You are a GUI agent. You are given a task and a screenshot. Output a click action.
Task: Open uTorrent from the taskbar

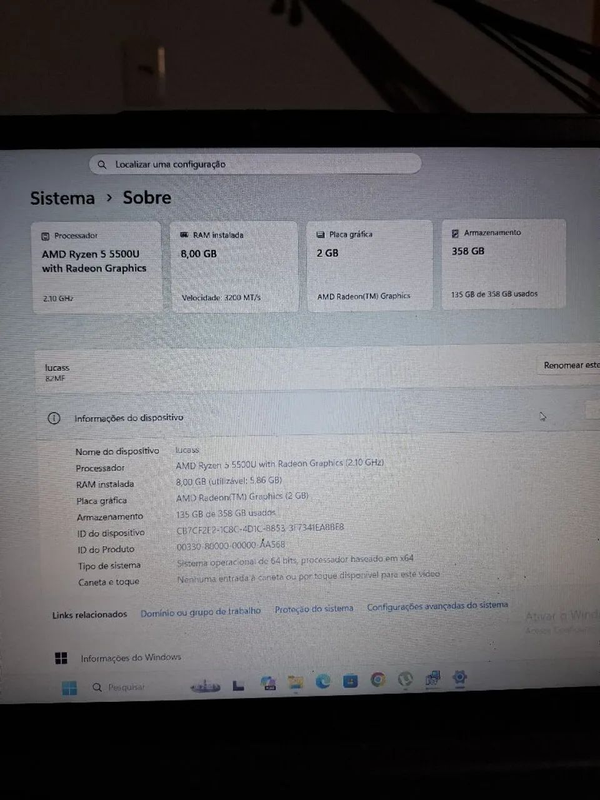406,679
